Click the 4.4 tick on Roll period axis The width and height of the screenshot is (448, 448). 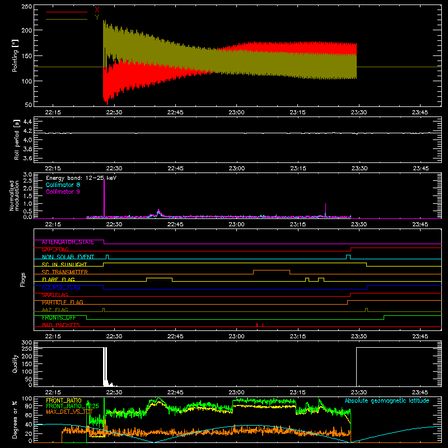[x=27, y=122]
